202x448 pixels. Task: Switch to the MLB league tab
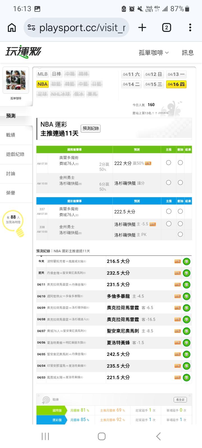[42, 74]
